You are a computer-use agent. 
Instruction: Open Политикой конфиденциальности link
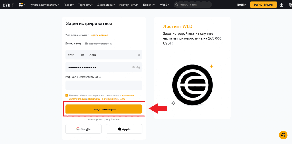coord(107,99)
